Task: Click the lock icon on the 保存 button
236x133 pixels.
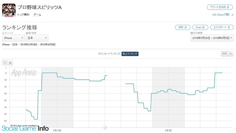Action: click(x=185, y=27)
